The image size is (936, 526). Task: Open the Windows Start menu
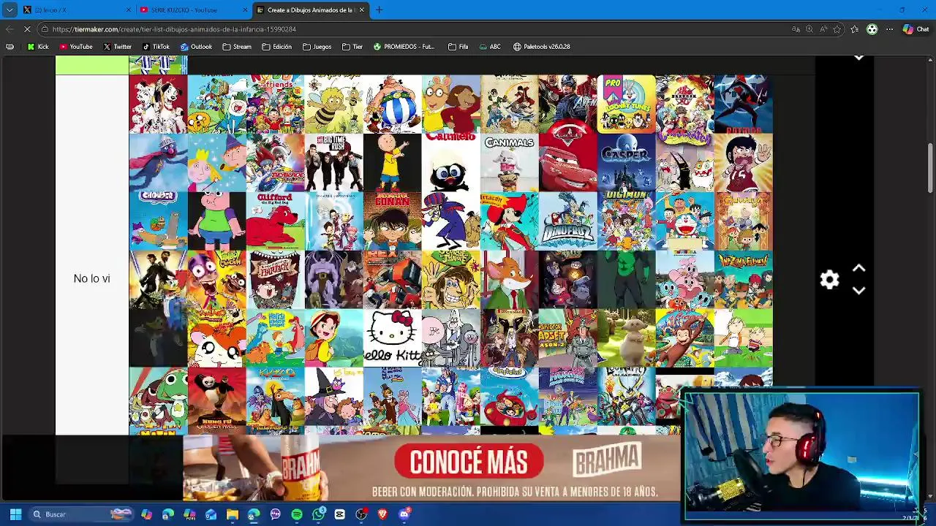[x=15, y=514]
